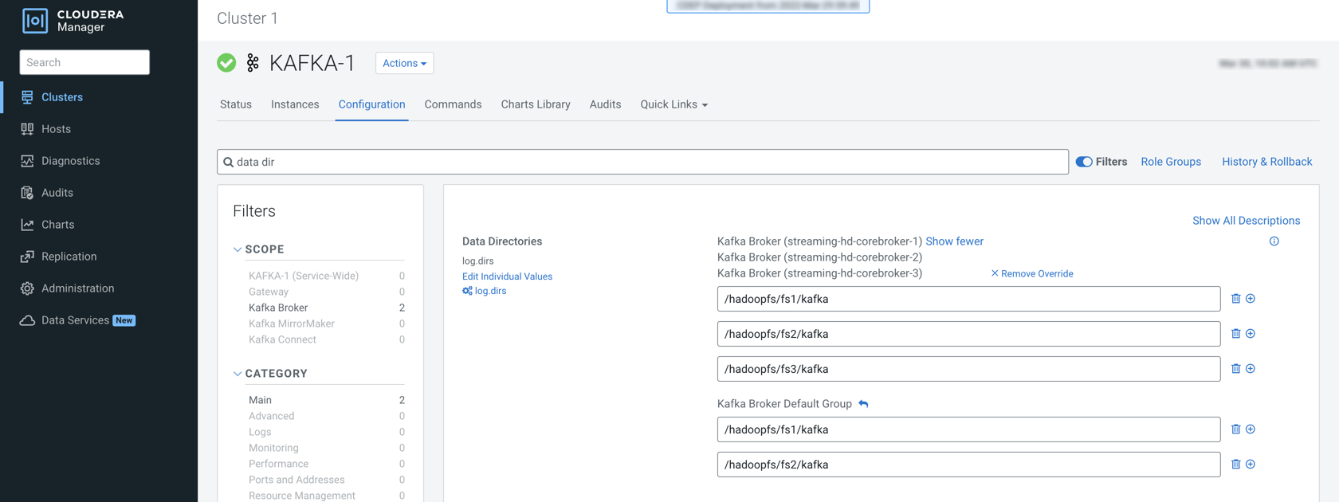The image size is (1339, 502).
Task: Open History & Rollback
Action: coord(1266,162)
